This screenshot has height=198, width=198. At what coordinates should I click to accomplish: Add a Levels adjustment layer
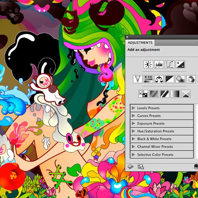(159, 64)
